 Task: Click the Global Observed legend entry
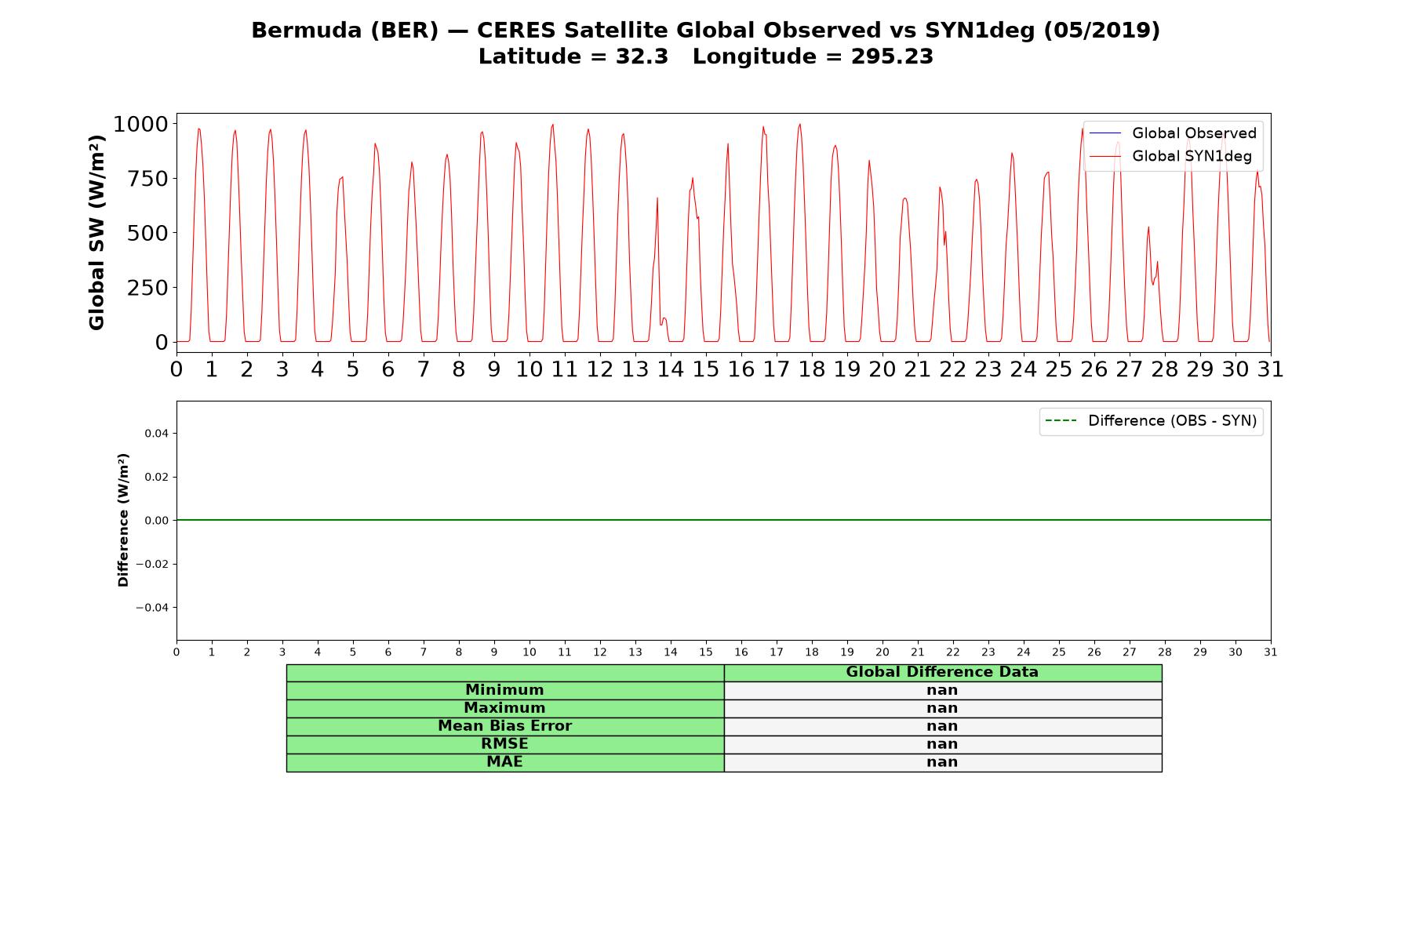1173,133
